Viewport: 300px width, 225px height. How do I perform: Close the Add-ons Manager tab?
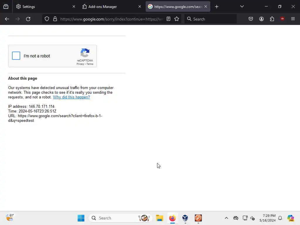[140, 6]
